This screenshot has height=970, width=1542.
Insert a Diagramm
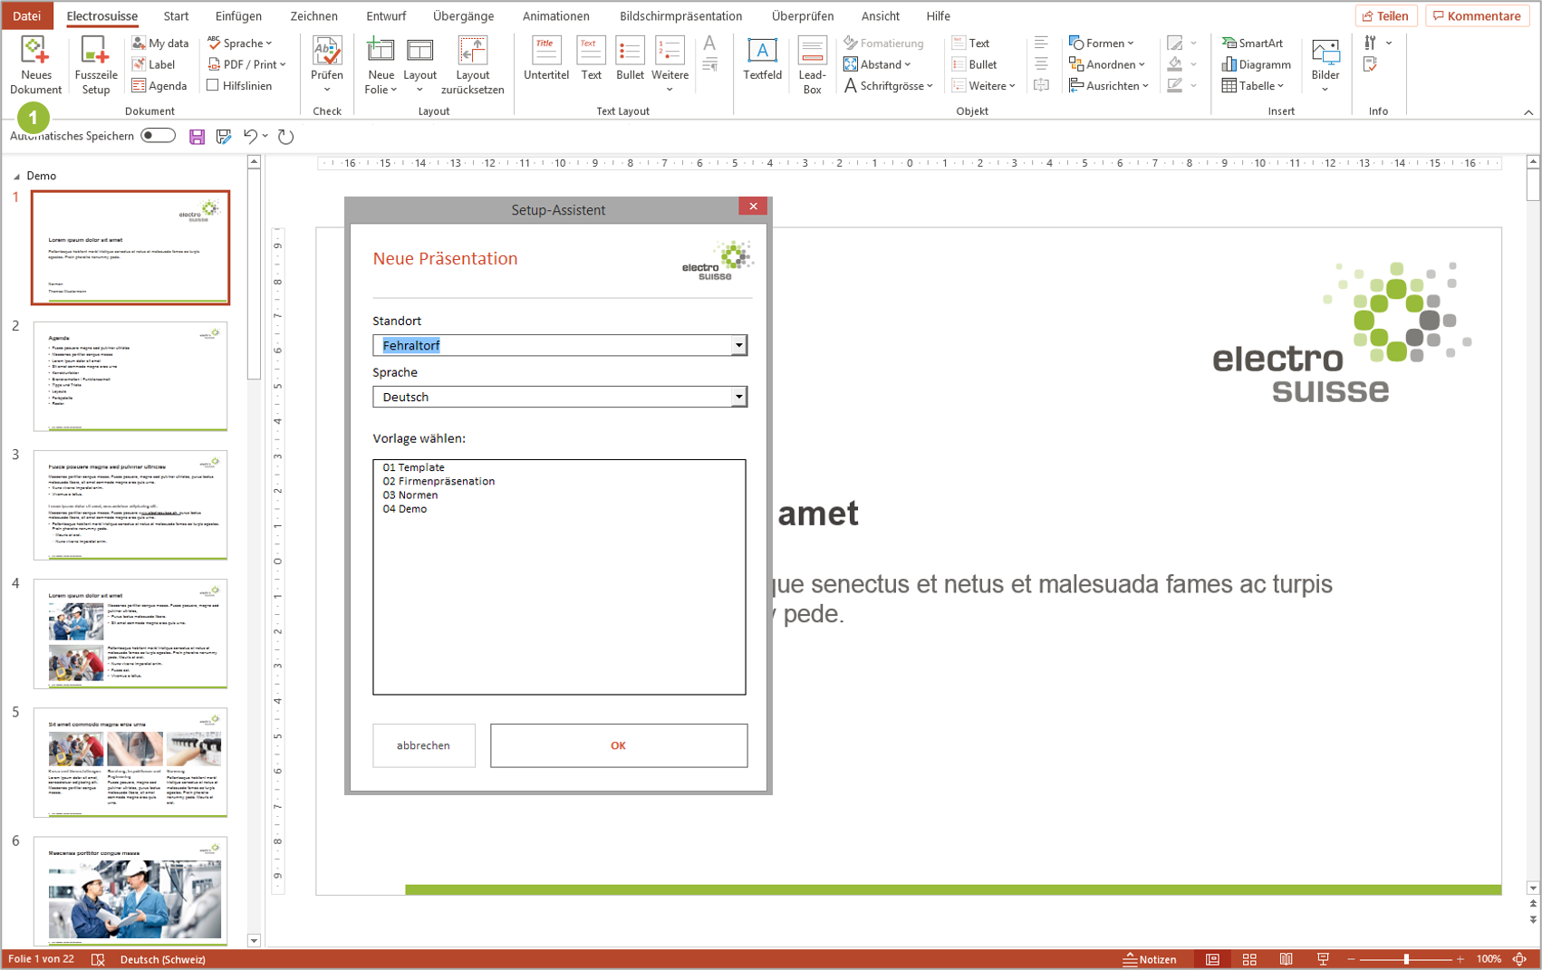(x=1256, y=64)
